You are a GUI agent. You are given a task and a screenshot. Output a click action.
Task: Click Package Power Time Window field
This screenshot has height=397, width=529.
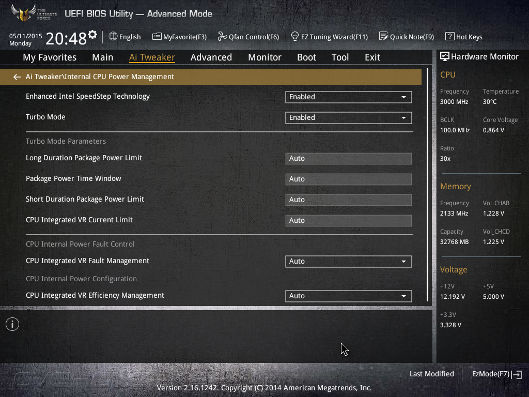348,179
